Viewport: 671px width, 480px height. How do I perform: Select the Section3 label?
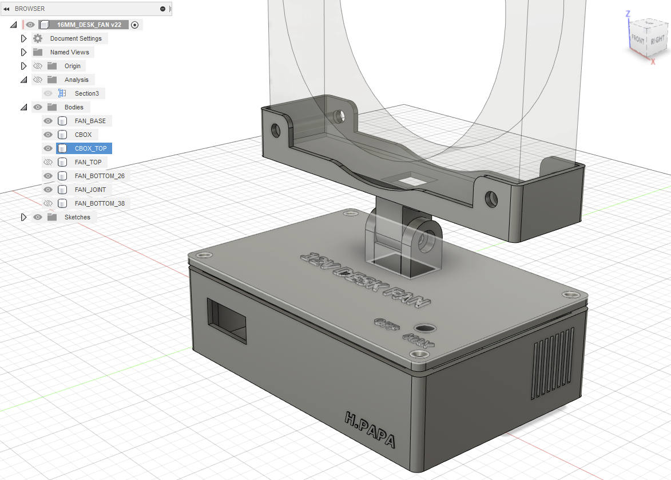point(86,93)
